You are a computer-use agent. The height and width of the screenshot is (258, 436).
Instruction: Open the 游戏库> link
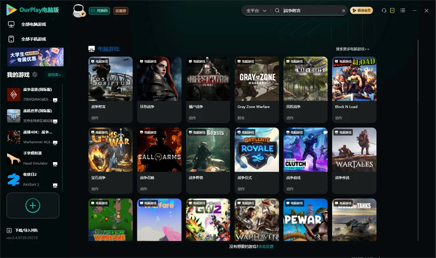coord(54,75)
